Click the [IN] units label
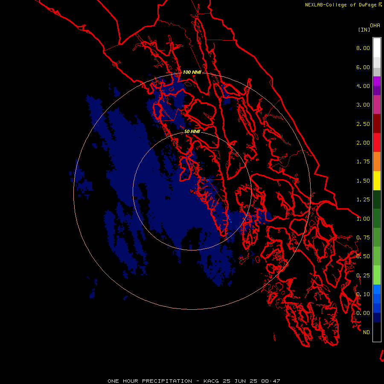Image resolution: width=384 pixels, height=384 pixels. 364,29
